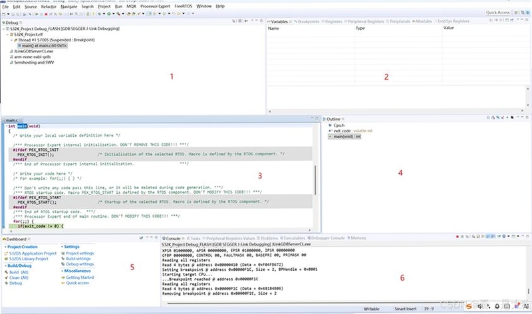Click the green bug Debug toolbar icon
This screenshot has height=314, width=532.
click(x=99, y=14)
